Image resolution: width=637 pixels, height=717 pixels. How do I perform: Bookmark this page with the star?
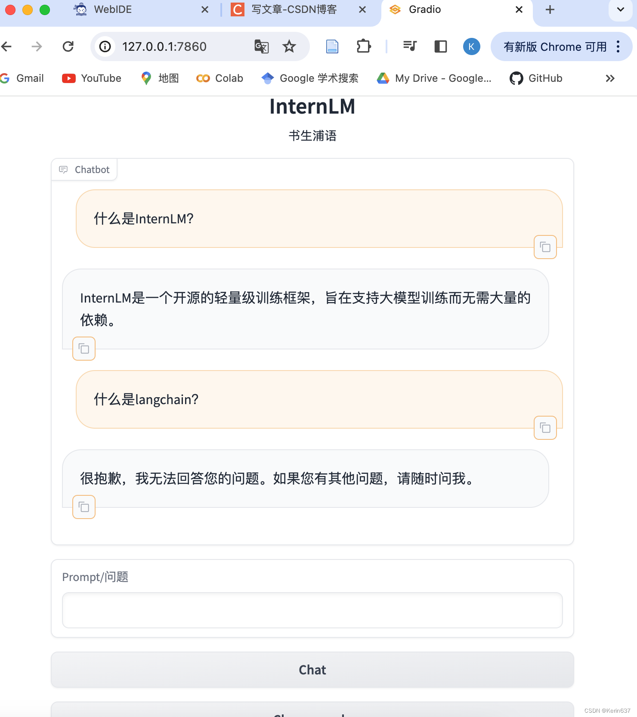click(x=289, y=46)
